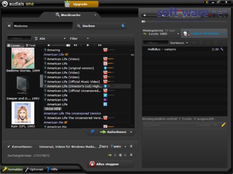Select American Life [Official Uncensored... row

point(74,91)
